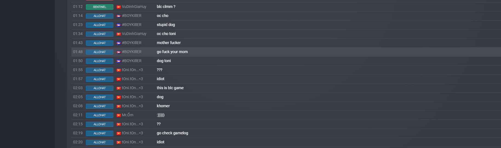Open the Mr.Ốm player name link

(x=128, y=115)
